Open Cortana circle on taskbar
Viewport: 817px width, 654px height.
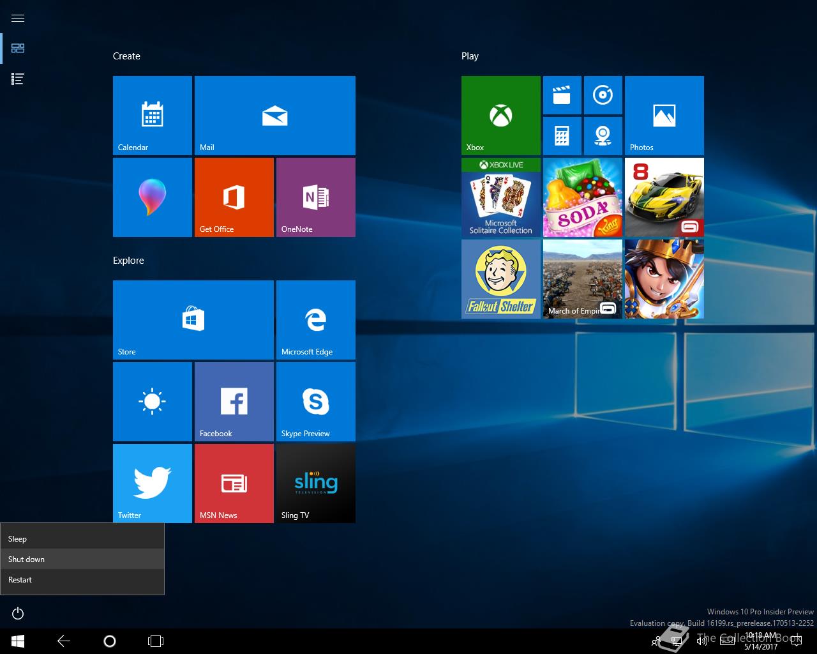pos(110,641)
